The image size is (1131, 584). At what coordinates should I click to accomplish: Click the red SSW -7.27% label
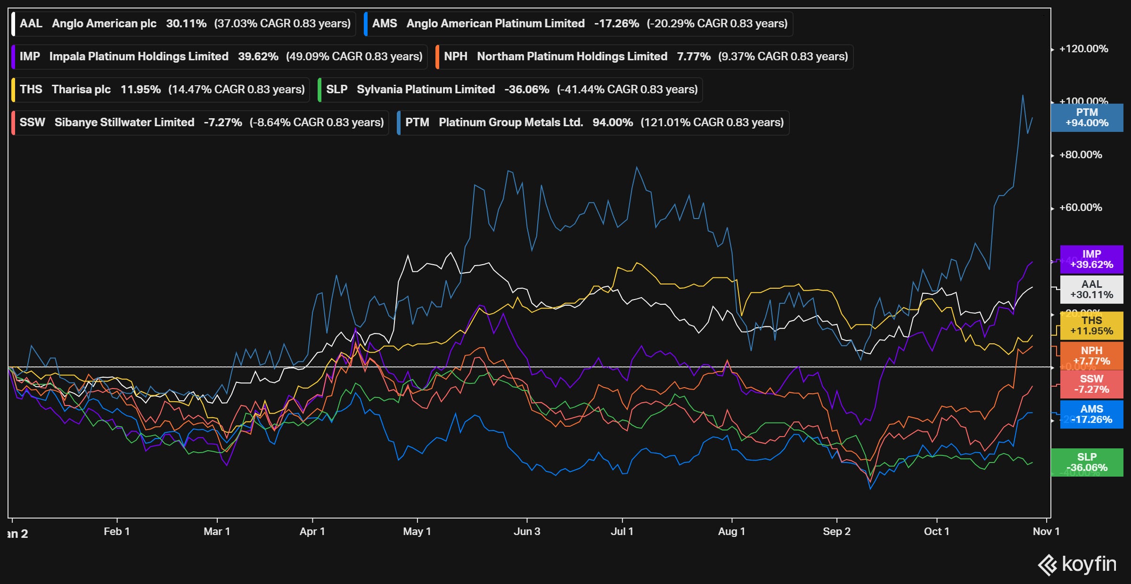coord(1091,384)
